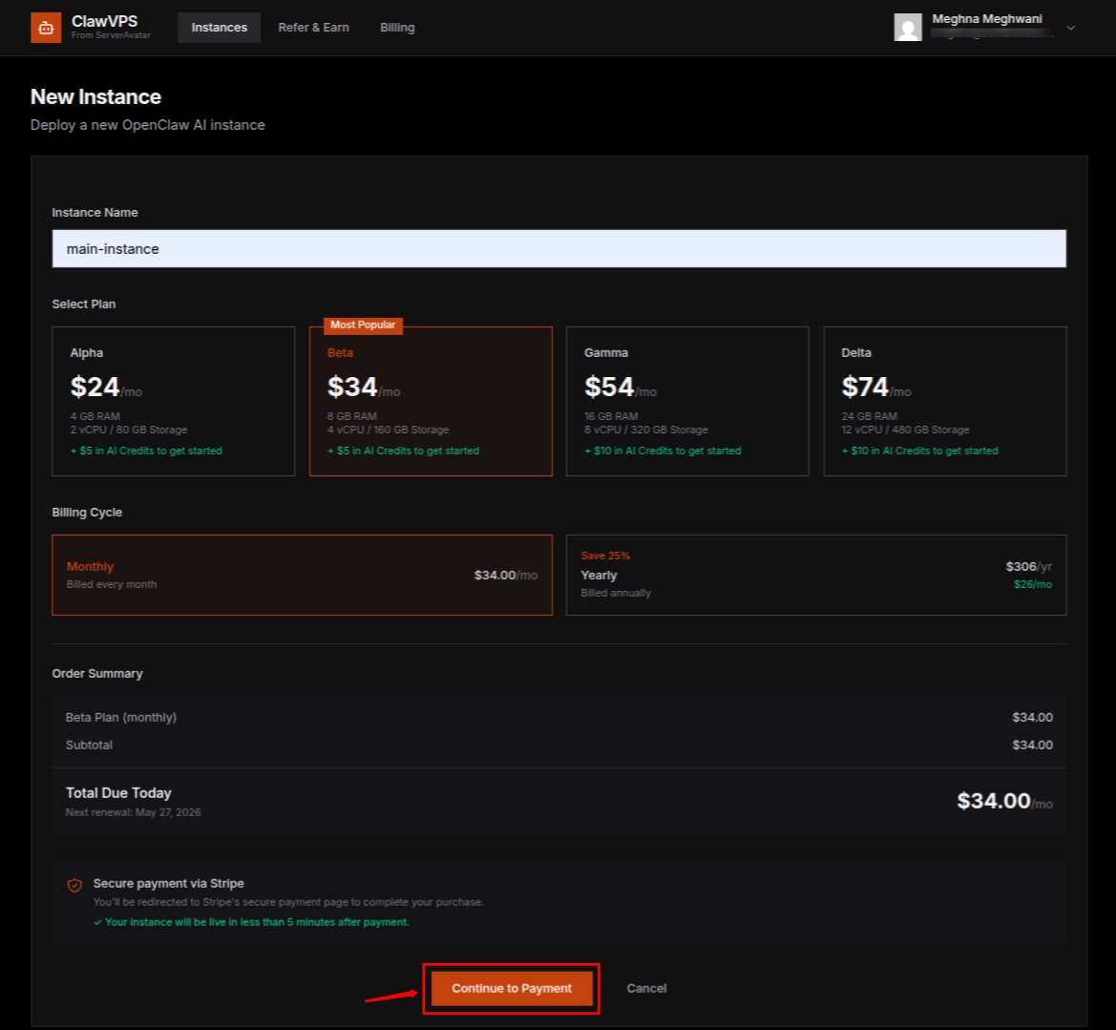Click the $306/yr price text

[1028, 567]
